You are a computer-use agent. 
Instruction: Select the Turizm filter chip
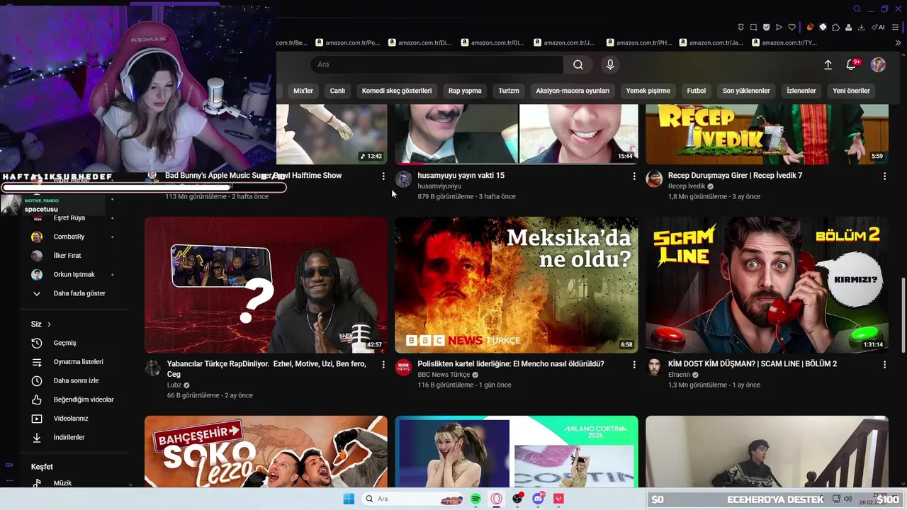click(509, 91)
